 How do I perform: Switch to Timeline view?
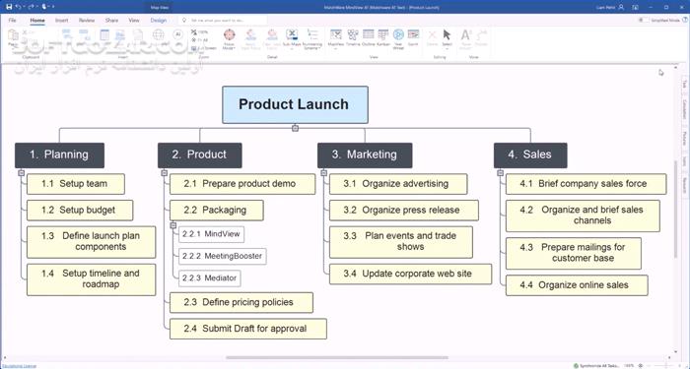(x=353, y=37)
